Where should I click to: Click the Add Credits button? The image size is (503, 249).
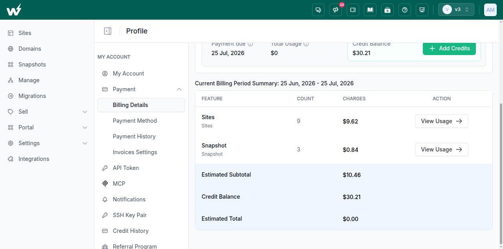449,48
